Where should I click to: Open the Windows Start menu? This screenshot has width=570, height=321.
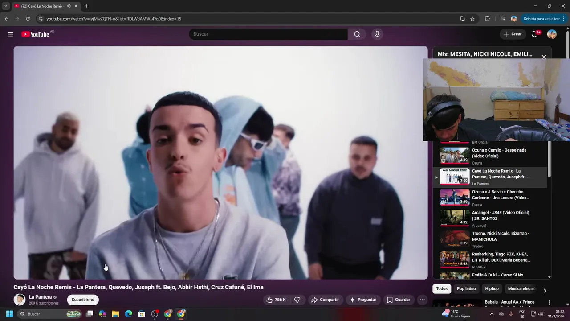9,314
